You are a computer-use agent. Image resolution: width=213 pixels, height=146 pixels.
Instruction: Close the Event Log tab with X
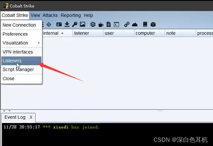pyautogui.click(x=31, y=117)
